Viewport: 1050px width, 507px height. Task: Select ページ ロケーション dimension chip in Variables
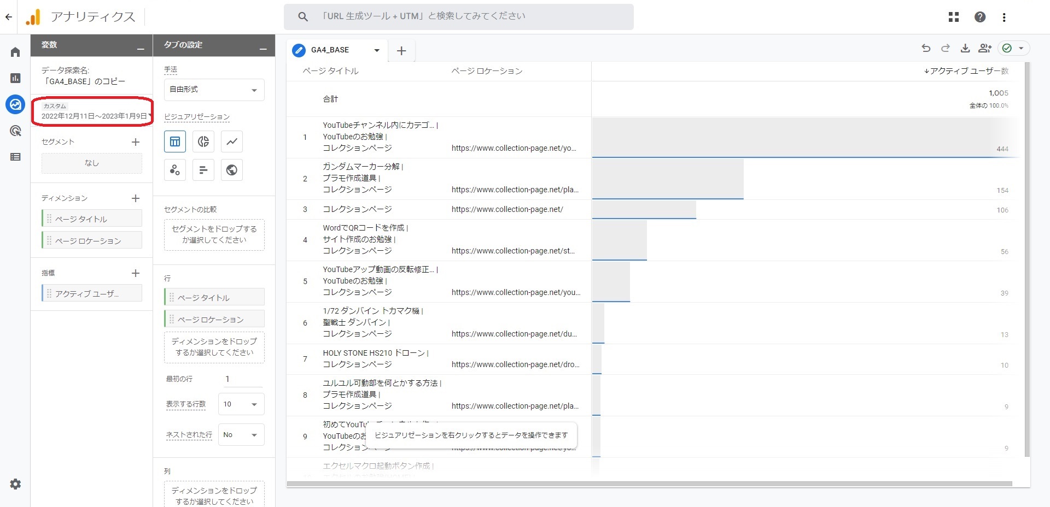pyautogui.click(x=92, y=240)
